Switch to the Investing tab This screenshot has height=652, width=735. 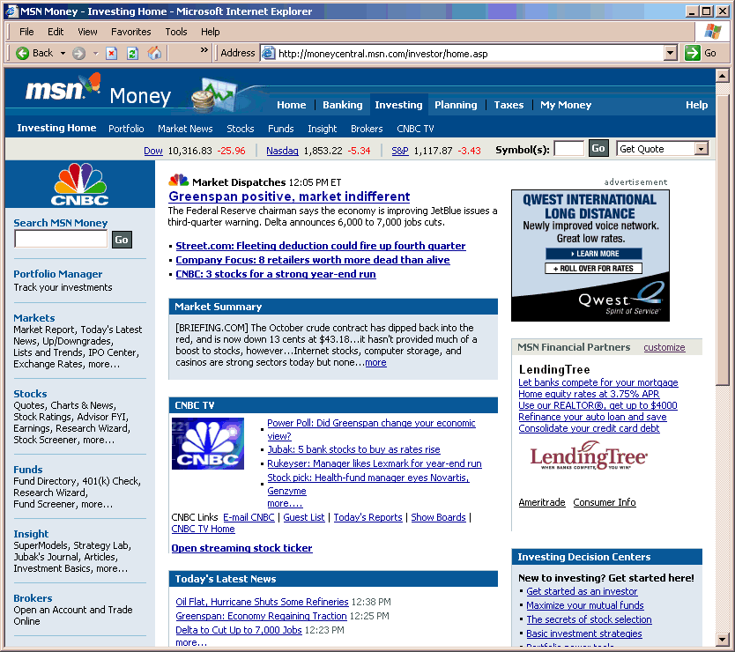pos(398,104)
